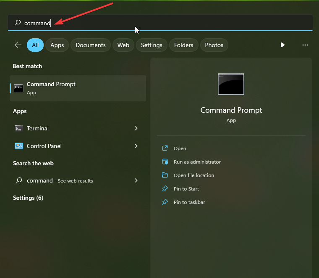Click the Open file location folder icon
Screen dimensions: 319x278
[x=165, y=175]
